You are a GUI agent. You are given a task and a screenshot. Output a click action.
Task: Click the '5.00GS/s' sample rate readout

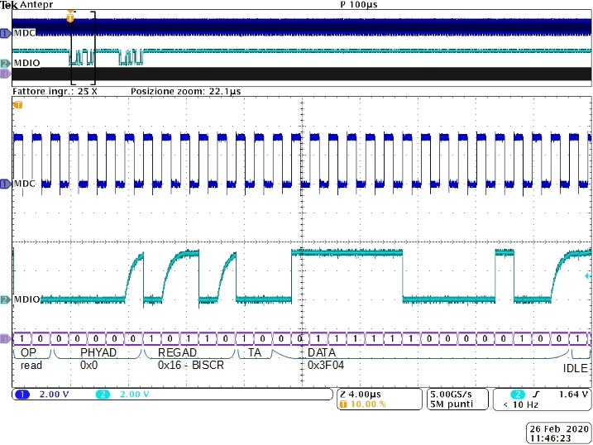coord(452,394)
